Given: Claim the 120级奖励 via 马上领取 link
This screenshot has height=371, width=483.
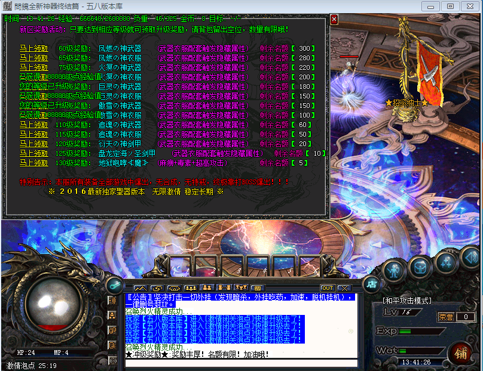Looking at the screenshot, I should point(34,144).
